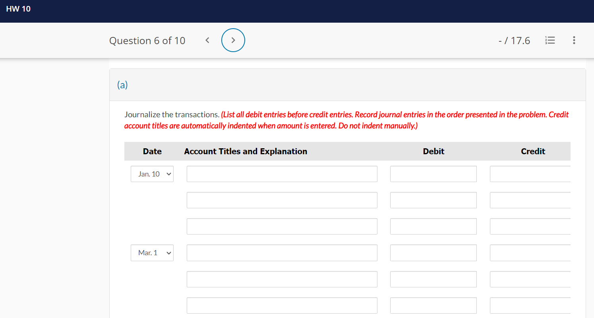Select the section (a) header
The image size is (594, 318).
click(122, 85)
